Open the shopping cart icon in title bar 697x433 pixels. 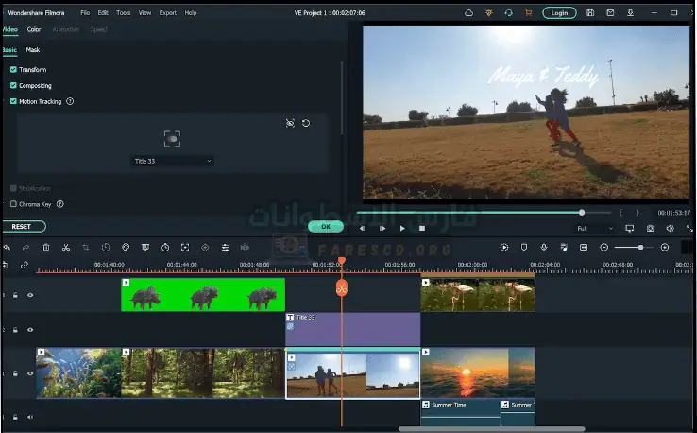tap(529, 13)
